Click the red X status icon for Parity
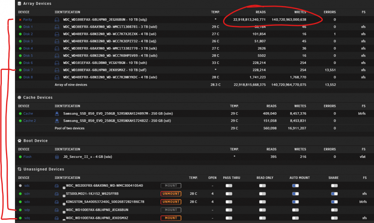Image resolution: width=374 pixels, height=223 pixels. pos(20,20)
